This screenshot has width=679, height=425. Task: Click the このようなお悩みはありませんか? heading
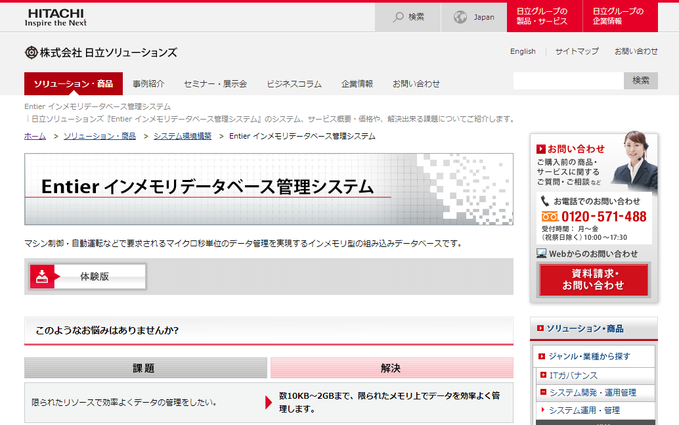click(107, 330)
